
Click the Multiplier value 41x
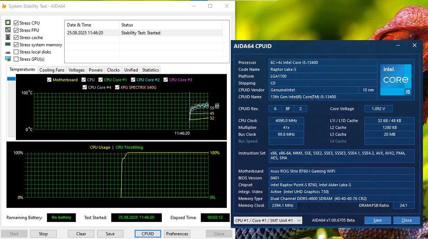[x=286, y=127]
